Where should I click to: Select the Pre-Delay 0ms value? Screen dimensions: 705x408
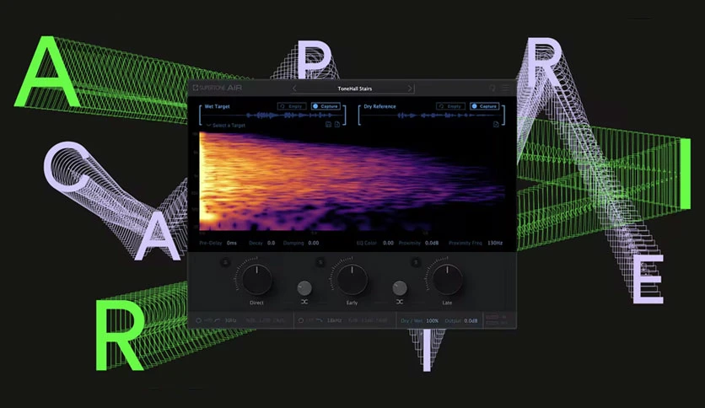232,243
